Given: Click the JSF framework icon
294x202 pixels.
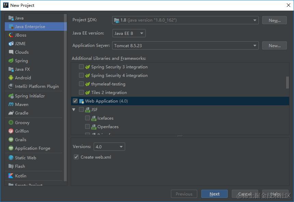Looking at the screenshot, I should click(88, 110).
